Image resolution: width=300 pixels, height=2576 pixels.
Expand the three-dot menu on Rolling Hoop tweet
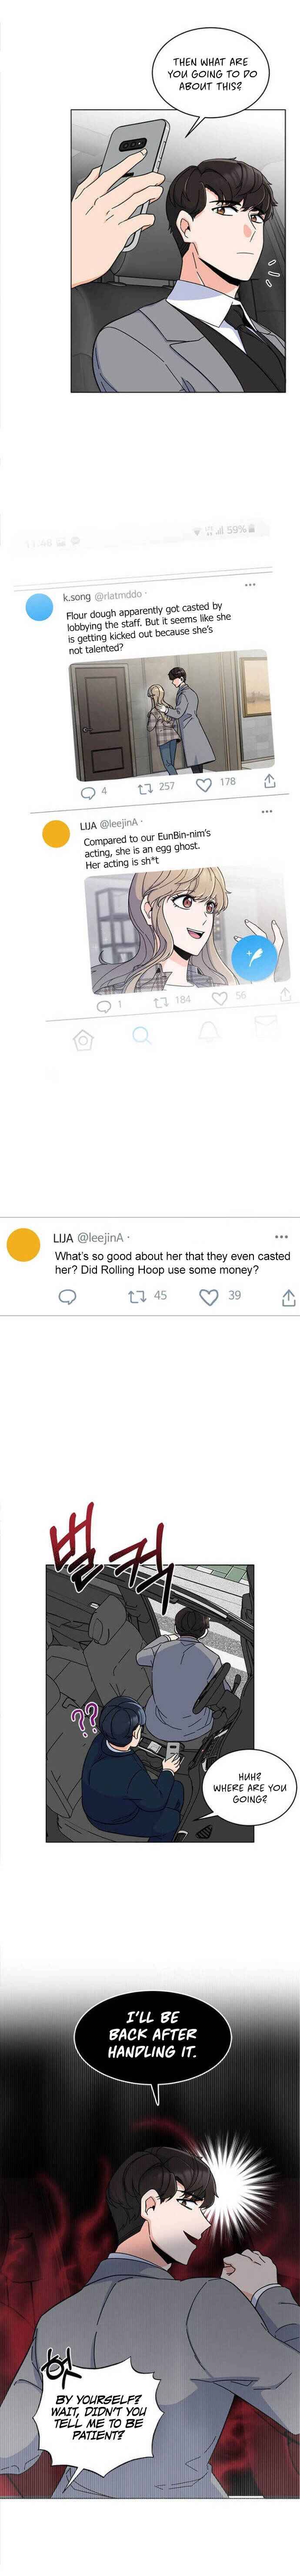tap(281, 1237)
